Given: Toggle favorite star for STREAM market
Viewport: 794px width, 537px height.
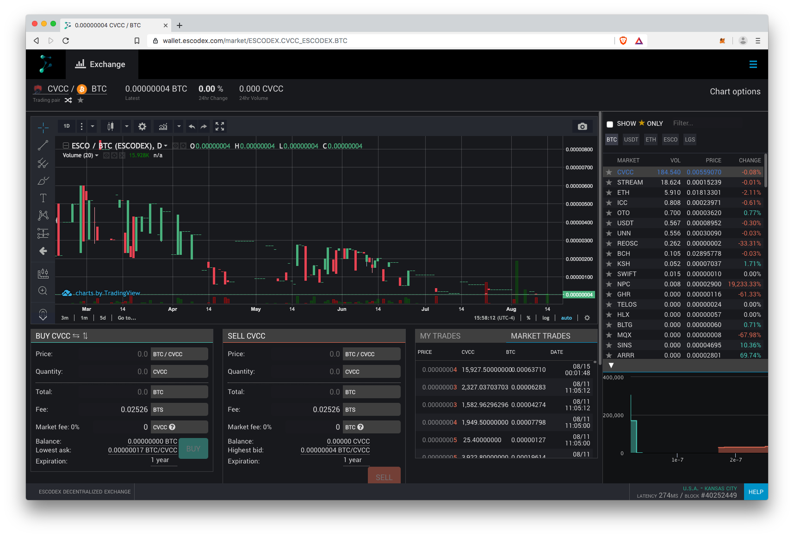Looking at the screenshot, I should click(x=609, y=182).
